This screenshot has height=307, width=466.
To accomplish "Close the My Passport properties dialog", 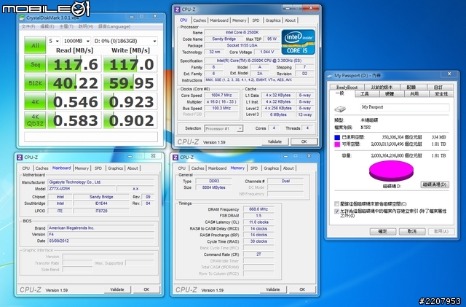I will [449, 74].
